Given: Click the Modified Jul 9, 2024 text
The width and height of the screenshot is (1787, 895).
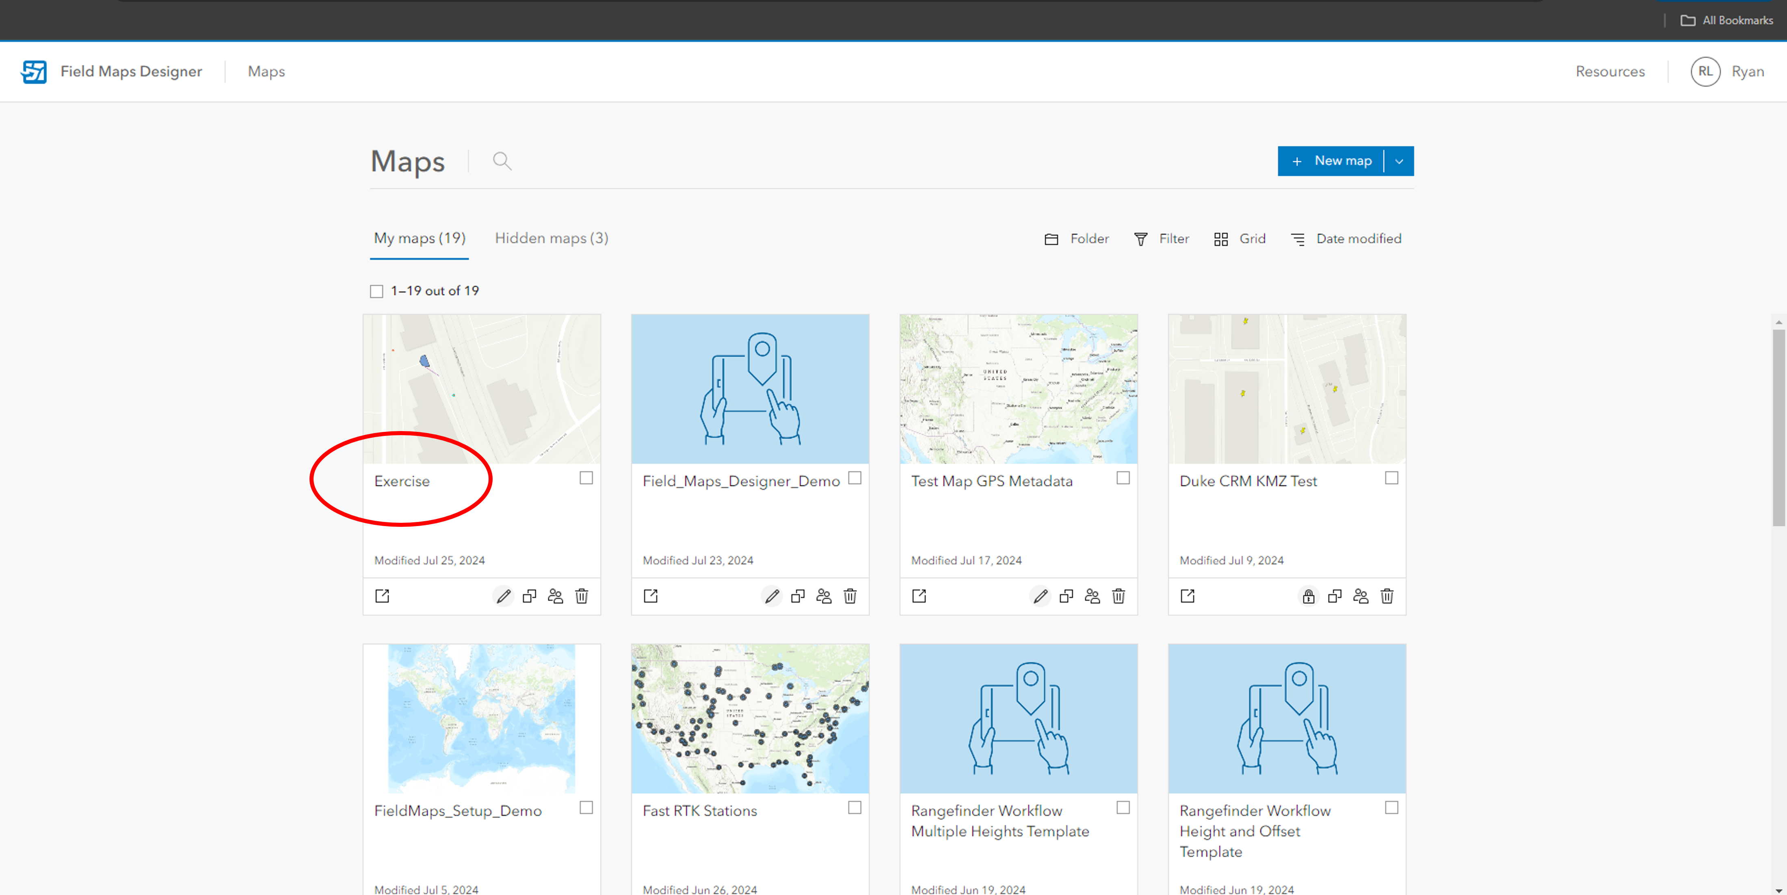Looking at the screenshot, I should click(x=1232, y=560).
